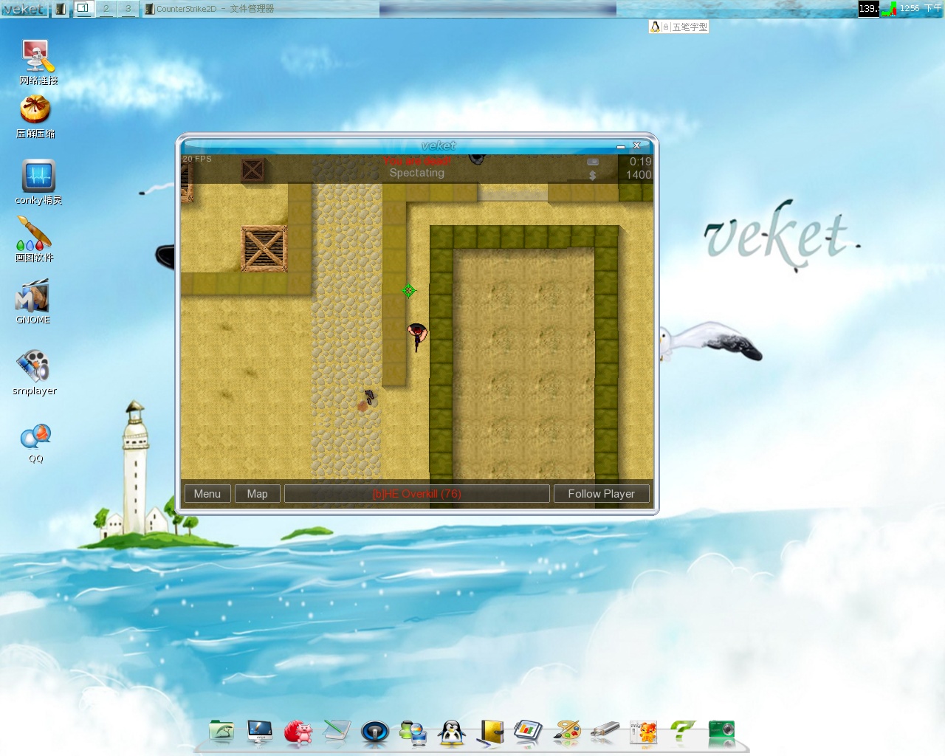The height and width of the screenshot is (756, 945).
Task: Open the blue speaker audio dock icon
Action: point(375,732)
